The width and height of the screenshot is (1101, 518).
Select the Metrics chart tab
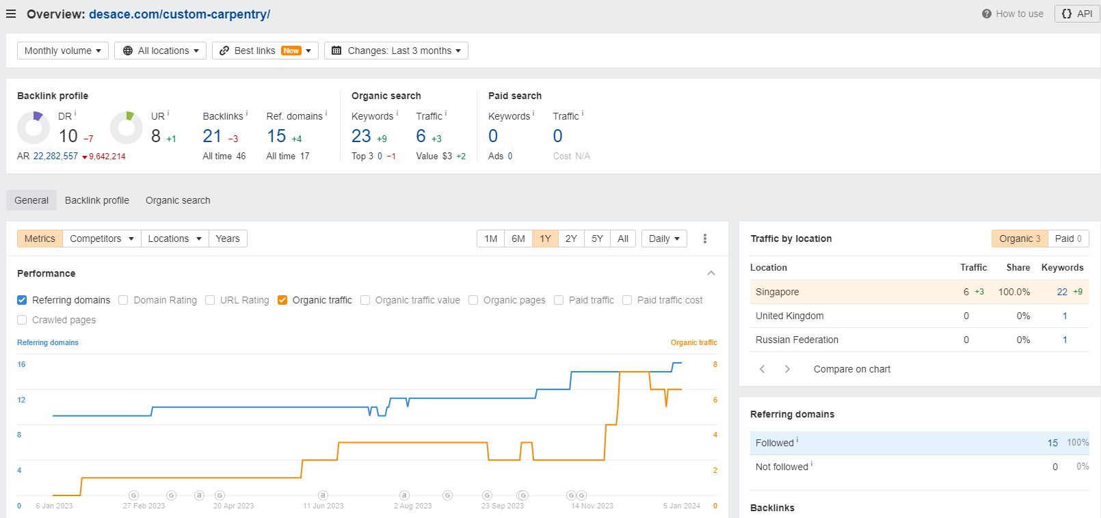[40, 238]
